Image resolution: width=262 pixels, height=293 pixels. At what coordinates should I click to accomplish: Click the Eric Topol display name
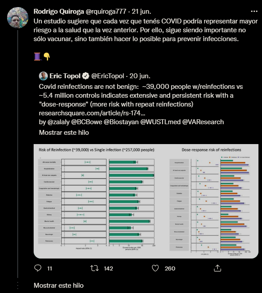(x=65, y=76)
